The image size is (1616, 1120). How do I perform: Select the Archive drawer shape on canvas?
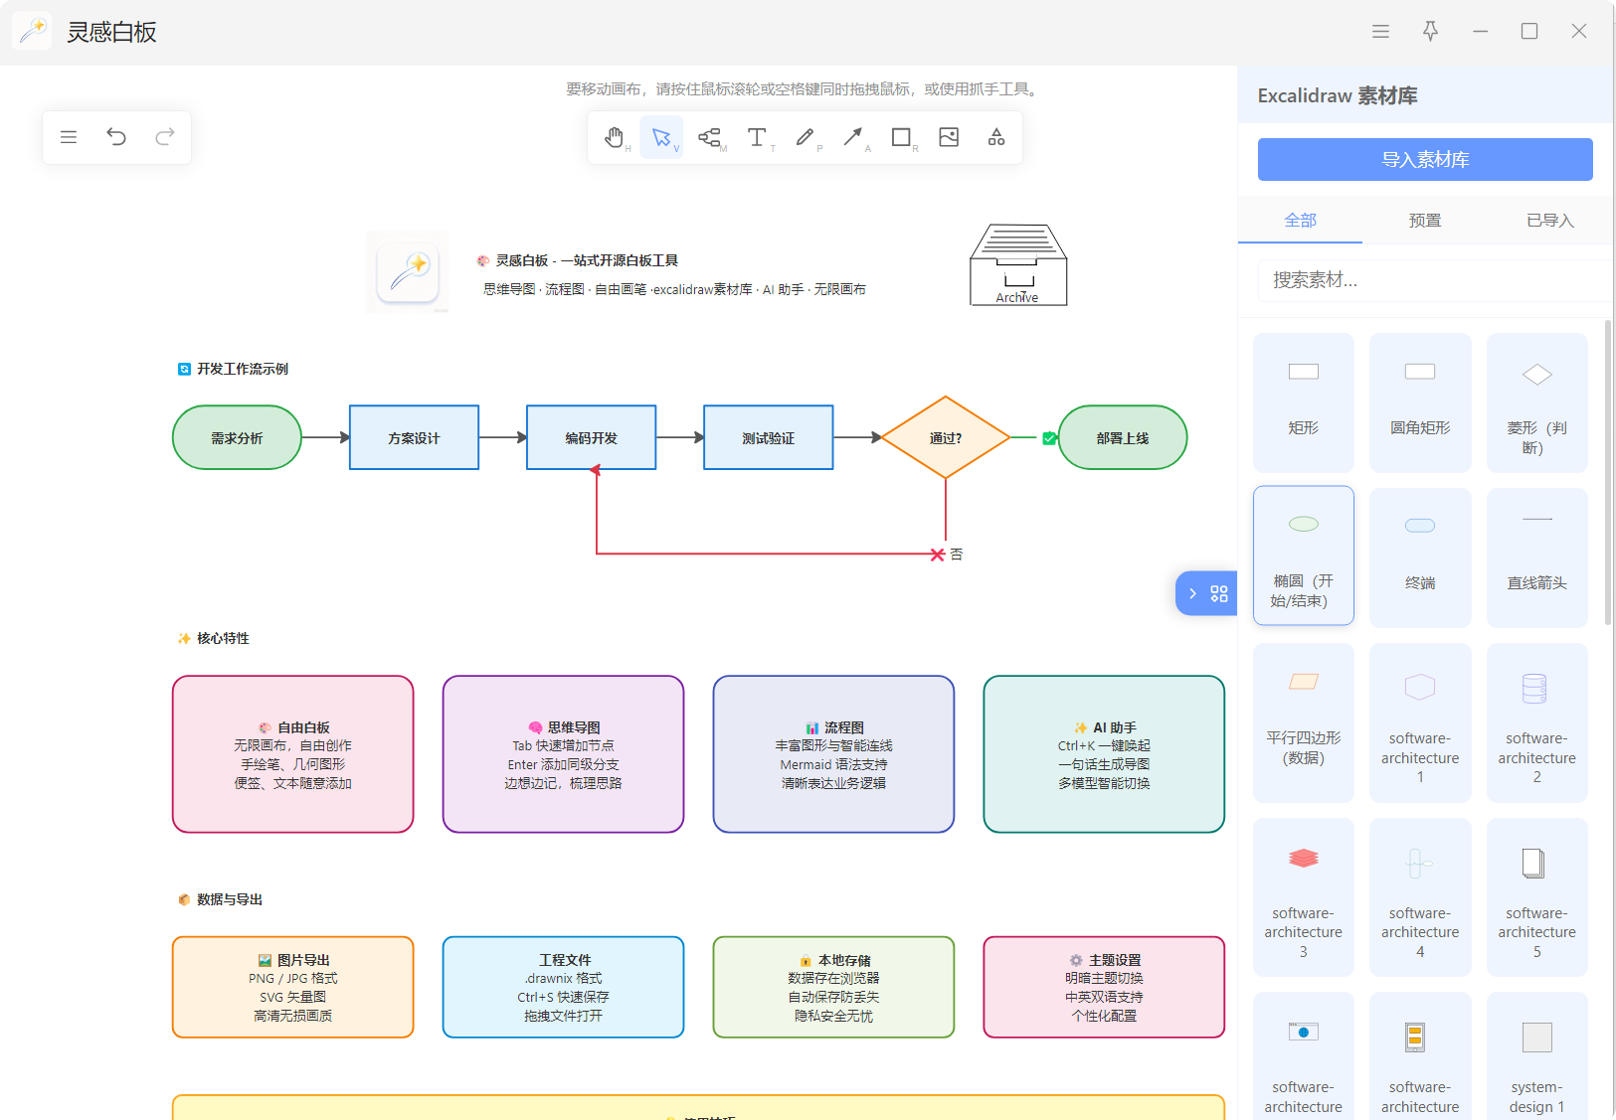[1018, 264]
